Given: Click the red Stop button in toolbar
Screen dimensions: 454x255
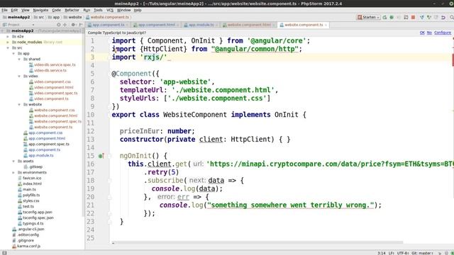Looking at the screenshot, I should tap(413, 17).
